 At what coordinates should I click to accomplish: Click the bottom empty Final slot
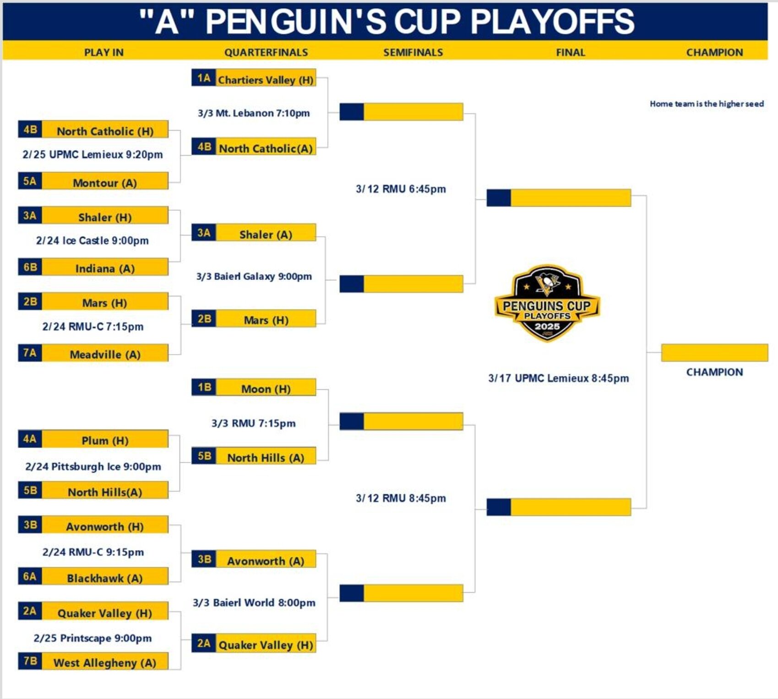tap(559, 507)
